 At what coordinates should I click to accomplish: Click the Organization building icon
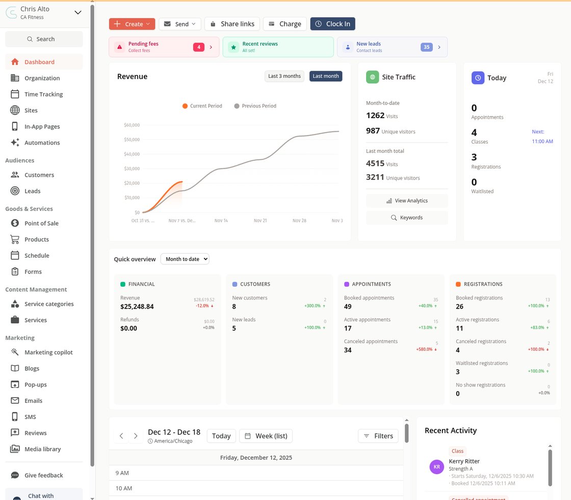(x=15, y=78)
